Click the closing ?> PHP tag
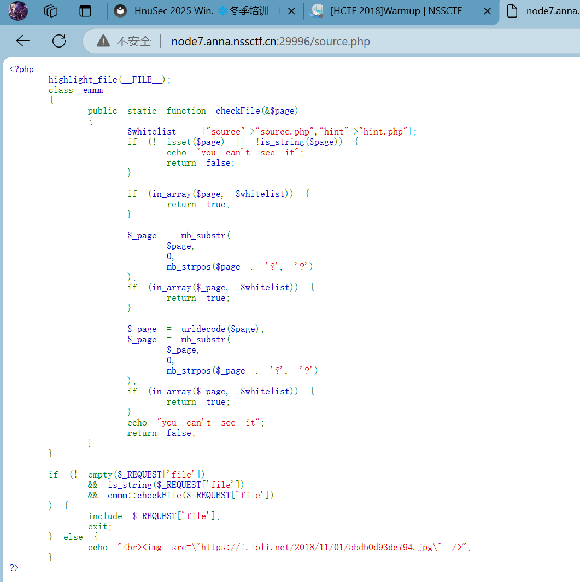Viewport: 580px width, 582px height. pyautogui.click(x=14, y=568)
